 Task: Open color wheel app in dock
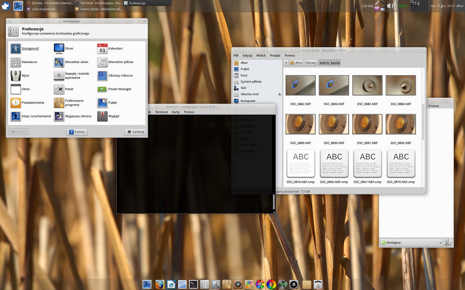pyautogui.click(x=271, y=285)
